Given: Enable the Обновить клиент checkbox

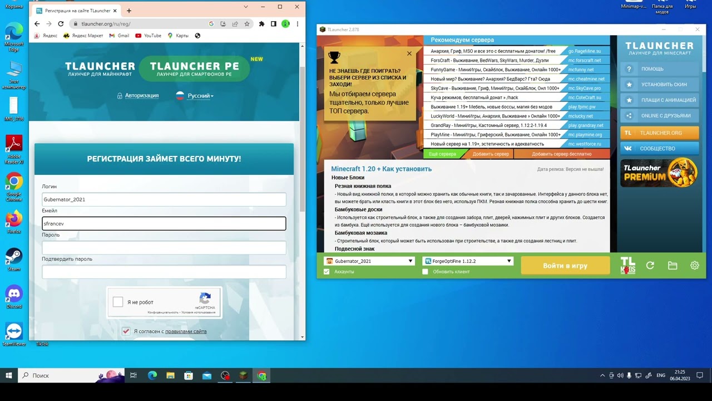Looking at the screenshot, I should click(426, 272).
